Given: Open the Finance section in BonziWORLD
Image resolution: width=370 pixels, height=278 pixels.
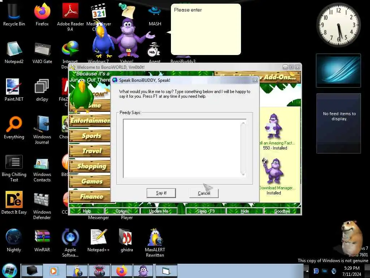Looking at the screenshot, I should 90,197.
